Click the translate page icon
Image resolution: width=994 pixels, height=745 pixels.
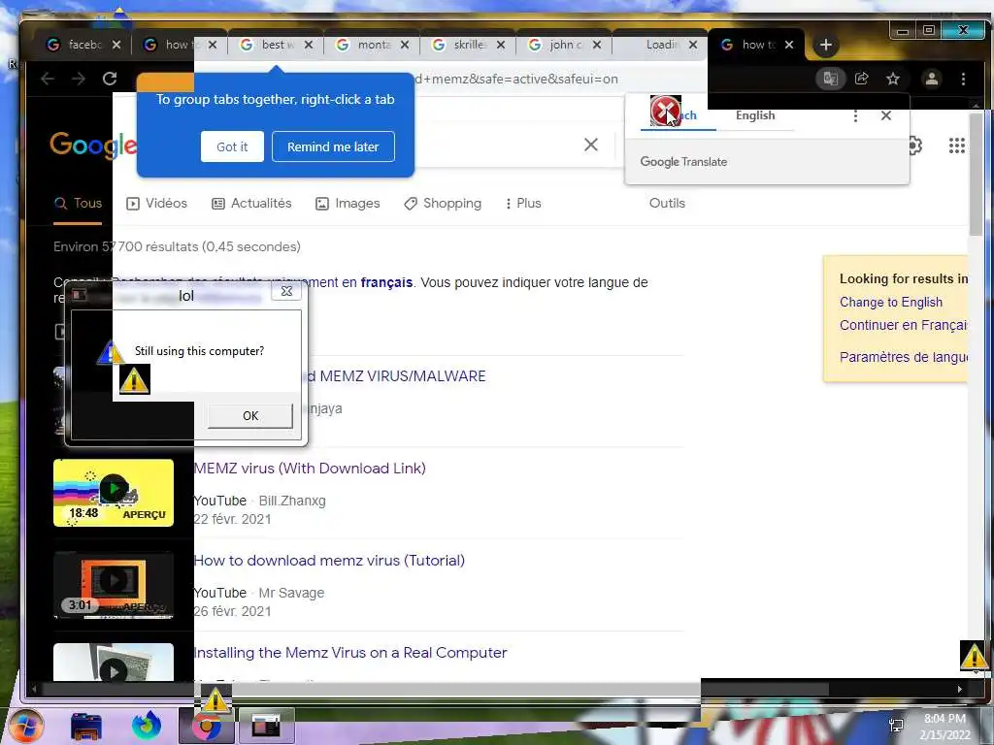tap(831, 79)
